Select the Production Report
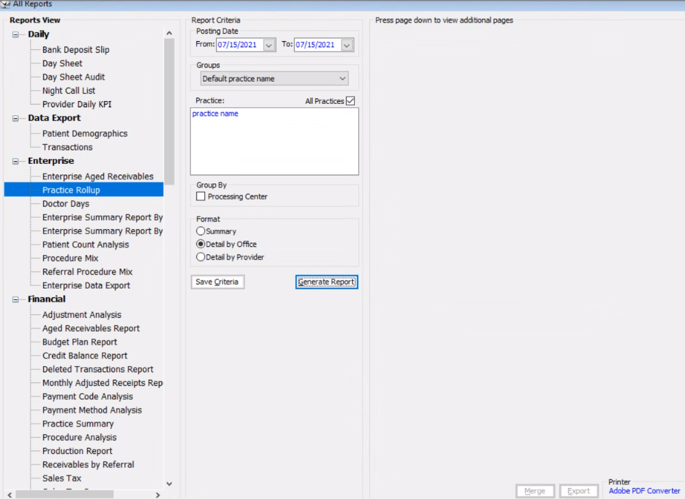Image resolution: width=685 pixels, height=499 pixels. pos(78,451)
